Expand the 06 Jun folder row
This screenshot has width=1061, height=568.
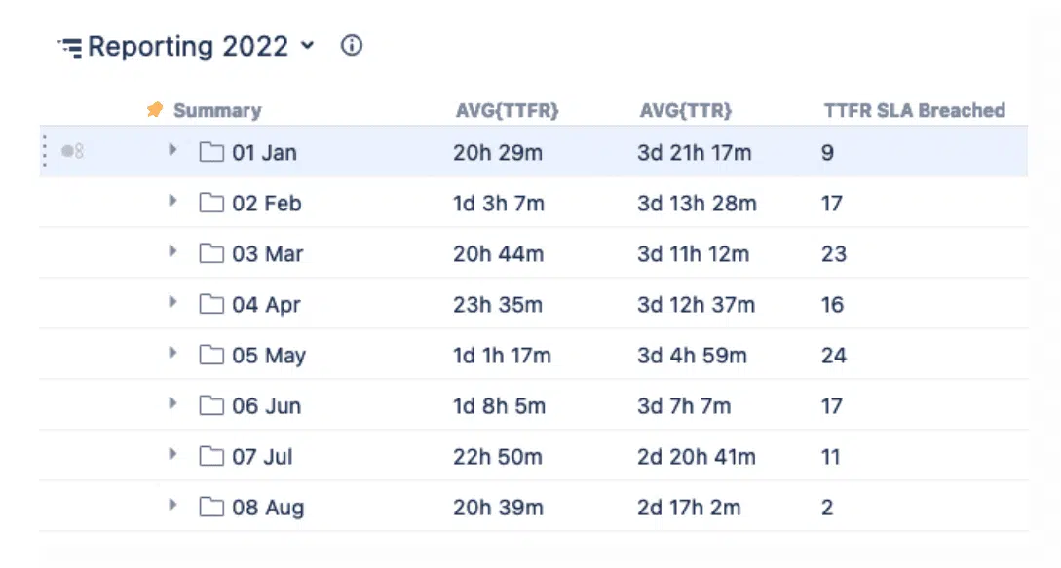coord(172,403)
